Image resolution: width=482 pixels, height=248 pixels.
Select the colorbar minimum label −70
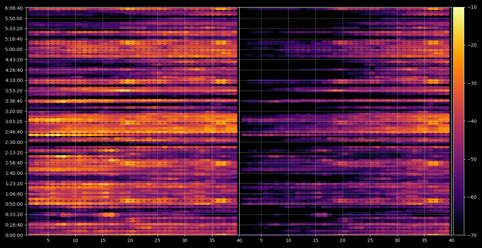(x=472, y=235)
